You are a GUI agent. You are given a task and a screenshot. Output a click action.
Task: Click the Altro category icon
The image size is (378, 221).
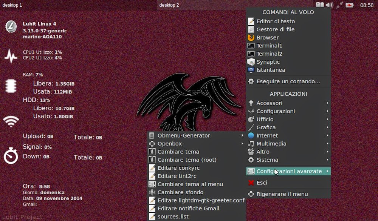tap(251, 152)
